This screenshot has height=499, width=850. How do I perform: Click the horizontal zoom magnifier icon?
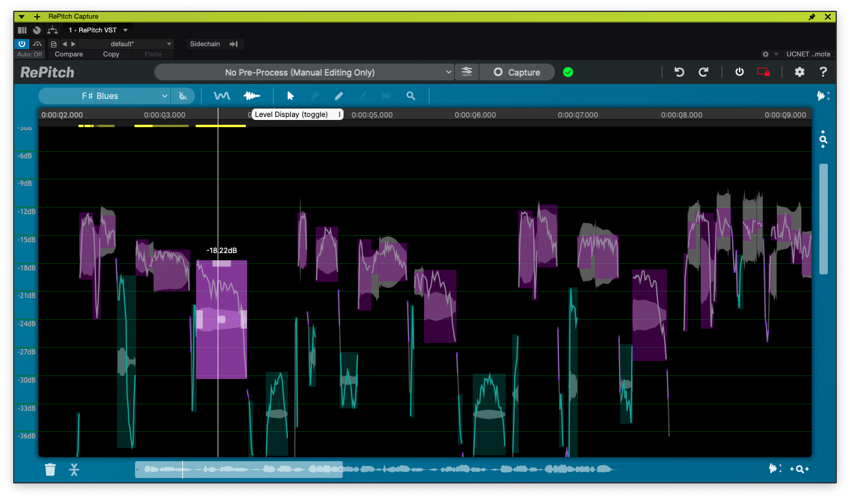point(800,469)
